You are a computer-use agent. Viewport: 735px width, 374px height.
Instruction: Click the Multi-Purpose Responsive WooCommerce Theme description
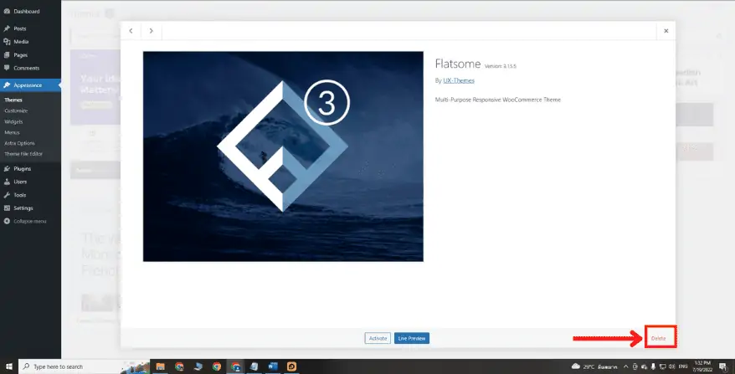(498, 100)
